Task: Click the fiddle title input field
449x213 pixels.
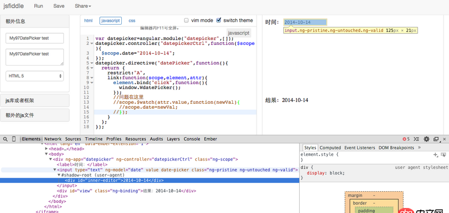Action: 35,38
